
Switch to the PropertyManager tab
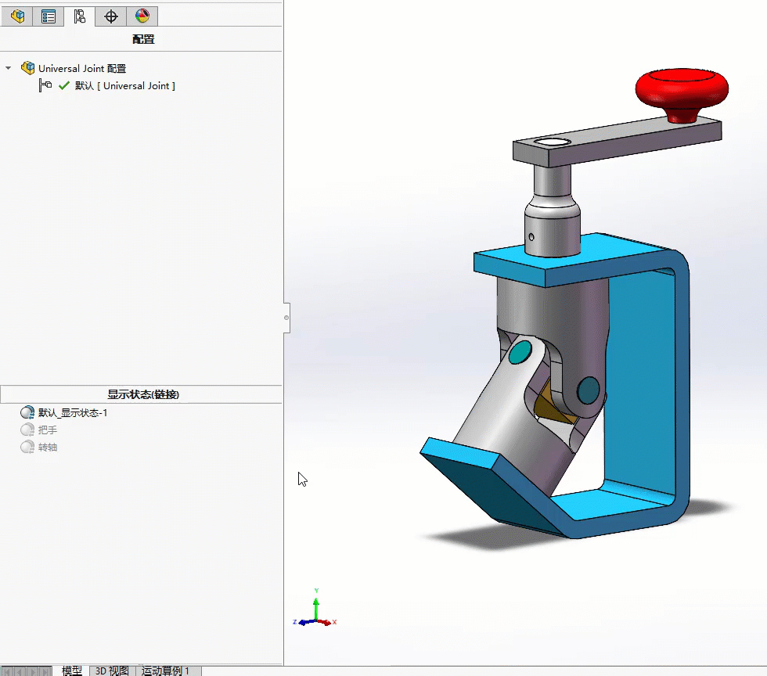coord(49,16)
